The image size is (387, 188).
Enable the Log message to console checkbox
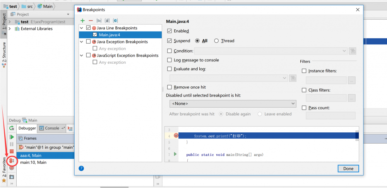170,60
